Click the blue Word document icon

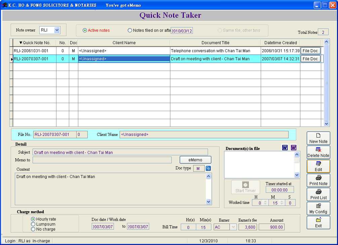click(x=285, y=148)
